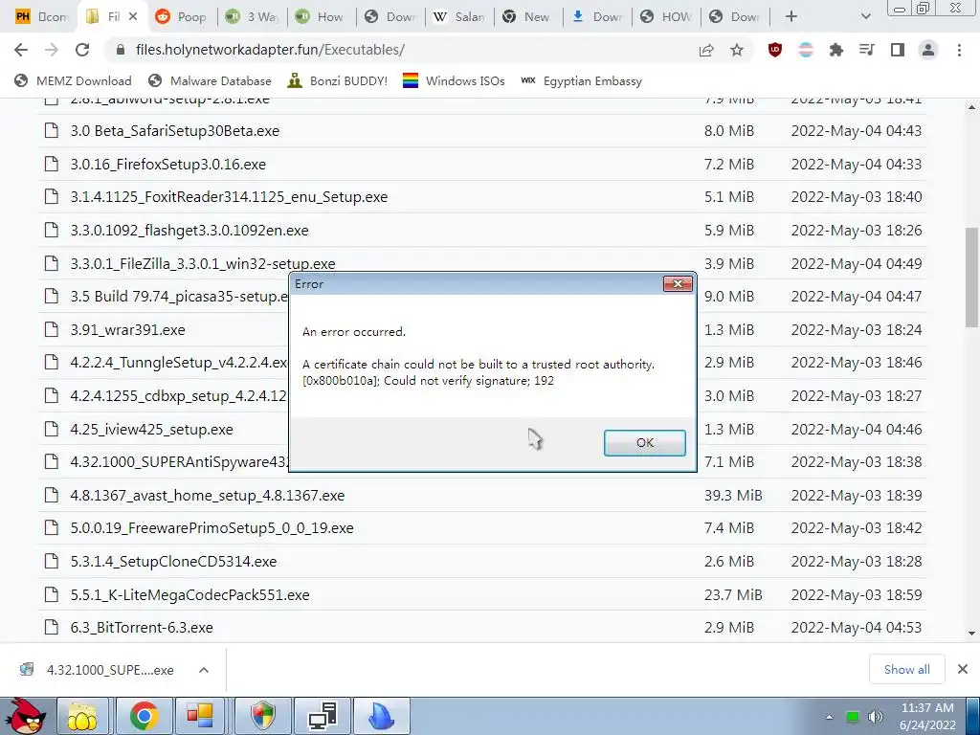Screen dimensions: 980x735
Task: Open the network computers taskbar icon
Action: pyautogui.click(x=323, y=716)
